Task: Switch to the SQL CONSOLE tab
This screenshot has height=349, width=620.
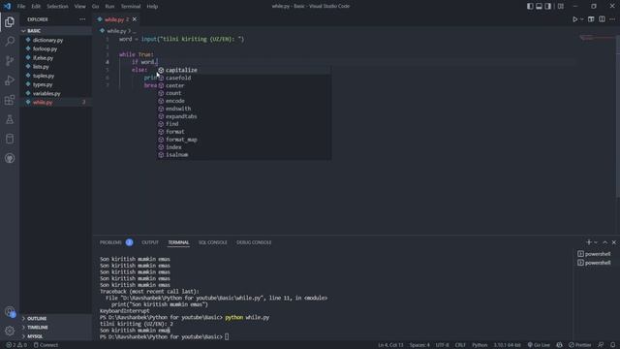Action: coord(213,242)
